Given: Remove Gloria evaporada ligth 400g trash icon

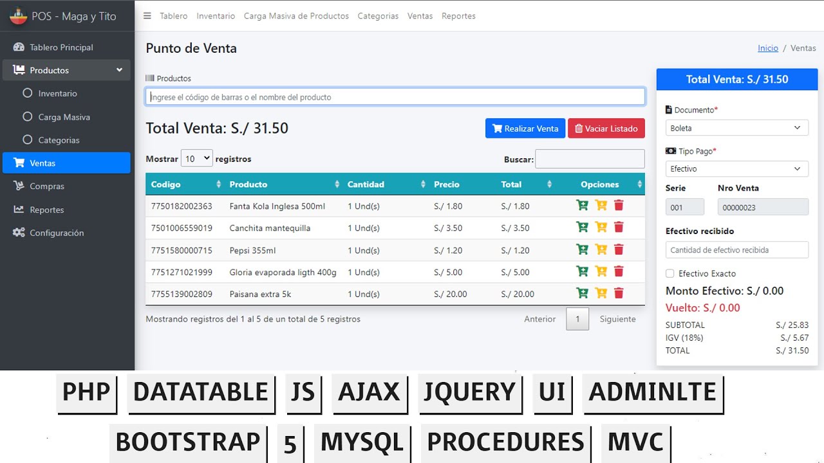Looking at the screenshot, I should tap(619, 271).
